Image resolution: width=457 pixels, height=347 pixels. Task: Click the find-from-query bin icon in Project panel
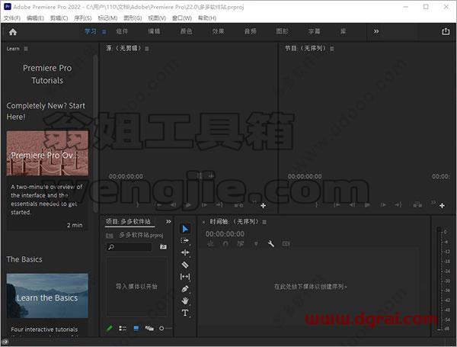163,247
